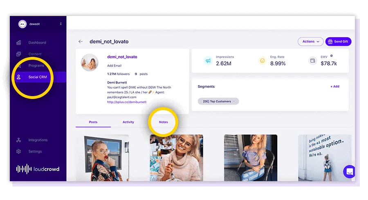Select Social CRM in the sidebar
368x200 pixels.
coord(38,77)
